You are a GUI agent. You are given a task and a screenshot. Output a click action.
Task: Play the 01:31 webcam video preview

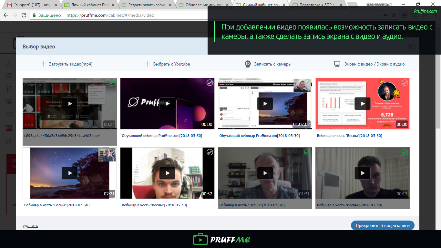click(265, 173)
